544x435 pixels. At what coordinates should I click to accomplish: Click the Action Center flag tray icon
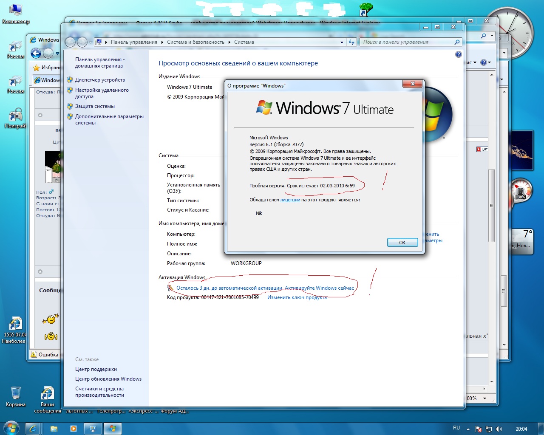tap(479, 429)
